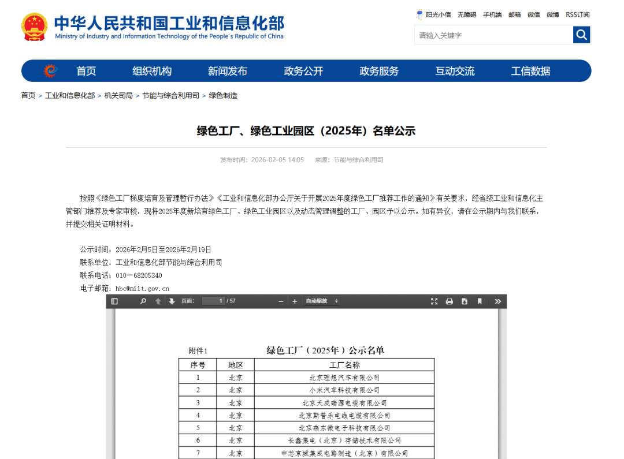This screenshot has height=459, width=624.
Task: Open the 自动缩放 zoom dropdown
Action: tap(322, 301)
